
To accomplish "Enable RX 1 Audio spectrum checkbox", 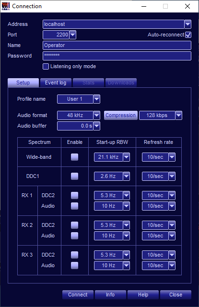I will click(74, 206).
